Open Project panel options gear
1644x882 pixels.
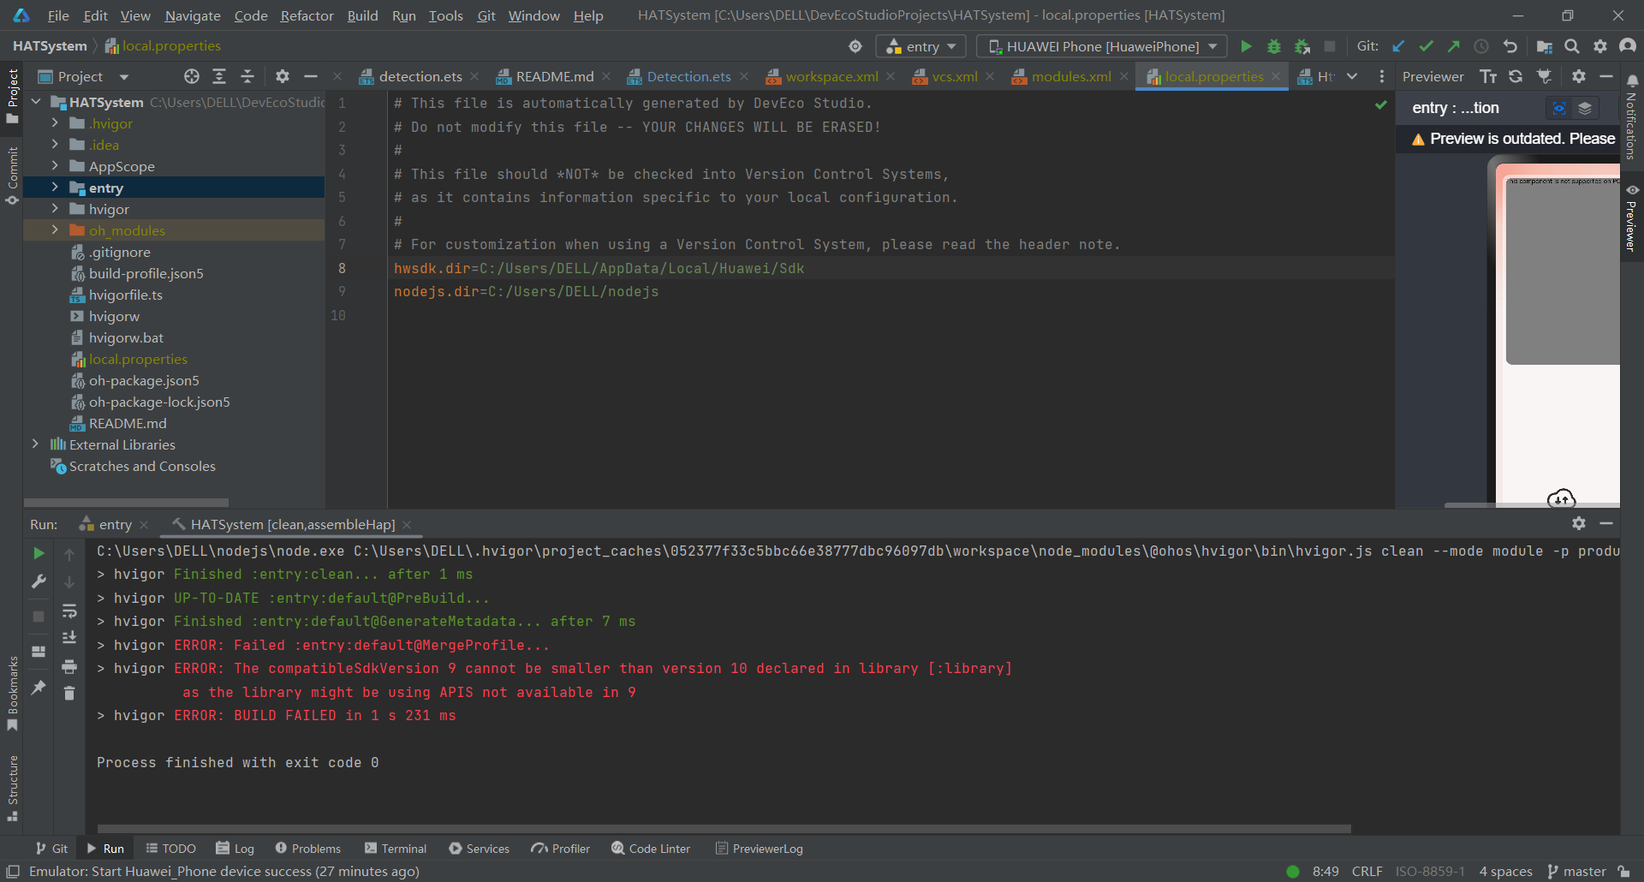(283, 76)
